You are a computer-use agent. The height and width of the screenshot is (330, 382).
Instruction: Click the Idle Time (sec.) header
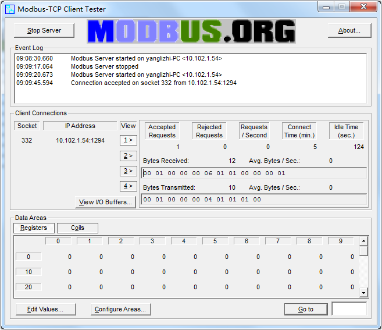(x=346, y=131)
